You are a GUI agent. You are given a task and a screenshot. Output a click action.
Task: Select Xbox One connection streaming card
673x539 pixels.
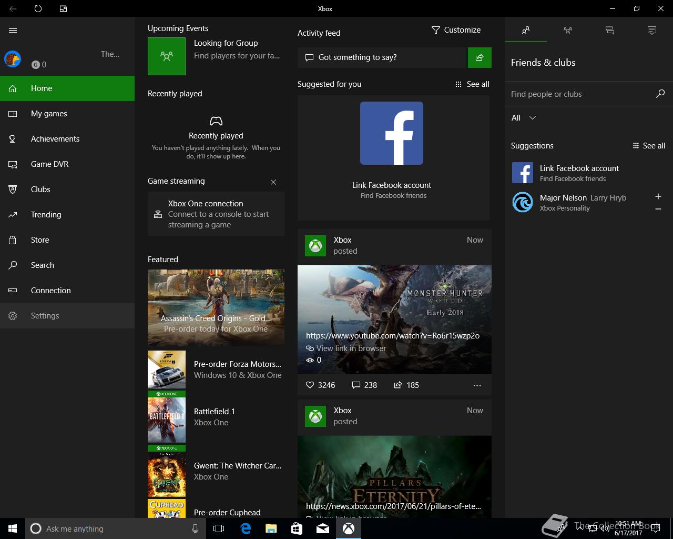tap(216, 214)
